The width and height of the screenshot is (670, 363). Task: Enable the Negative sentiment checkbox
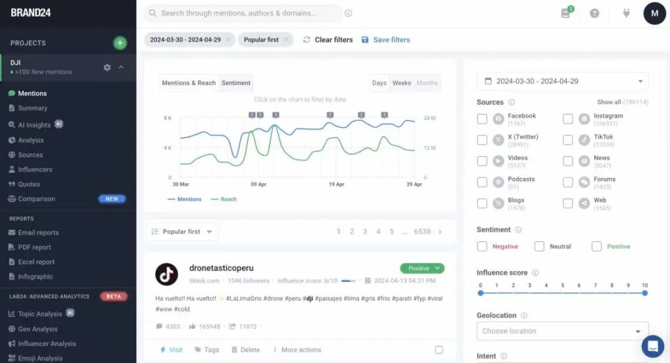pyautogui.click(x=482, y=247)
